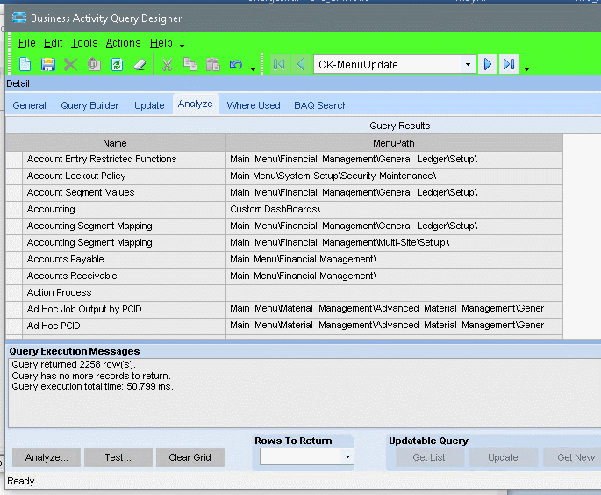The width and height of the screenshot is (601, 495).
Task: Switch to the Query Builder tab
Action: click(89, 105)
